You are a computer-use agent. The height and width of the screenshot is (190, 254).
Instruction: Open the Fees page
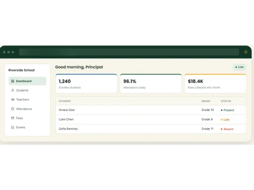point(27,118)
